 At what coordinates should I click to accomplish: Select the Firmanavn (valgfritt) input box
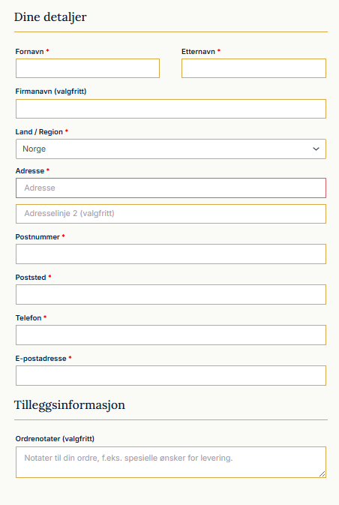[x=171, y=109]
